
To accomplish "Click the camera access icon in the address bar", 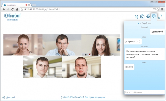I will point(154,9).
